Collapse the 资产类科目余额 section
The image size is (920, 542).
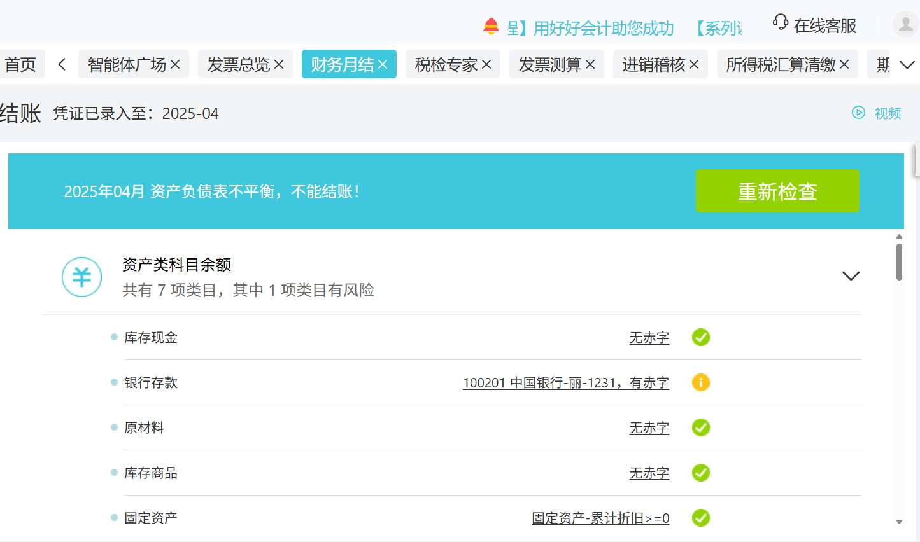tap(850, 276)
